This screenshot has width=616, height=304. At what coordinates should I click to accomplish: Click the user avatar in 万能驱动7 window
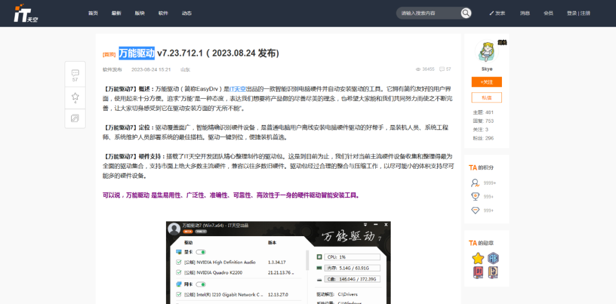click(x=174, y=229)
